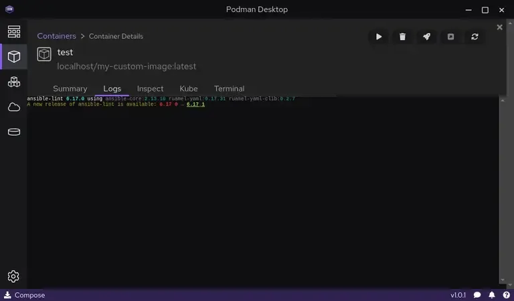Click Compose install in status bar
This screenshot has width=514, height=301.
coord(25,295)
